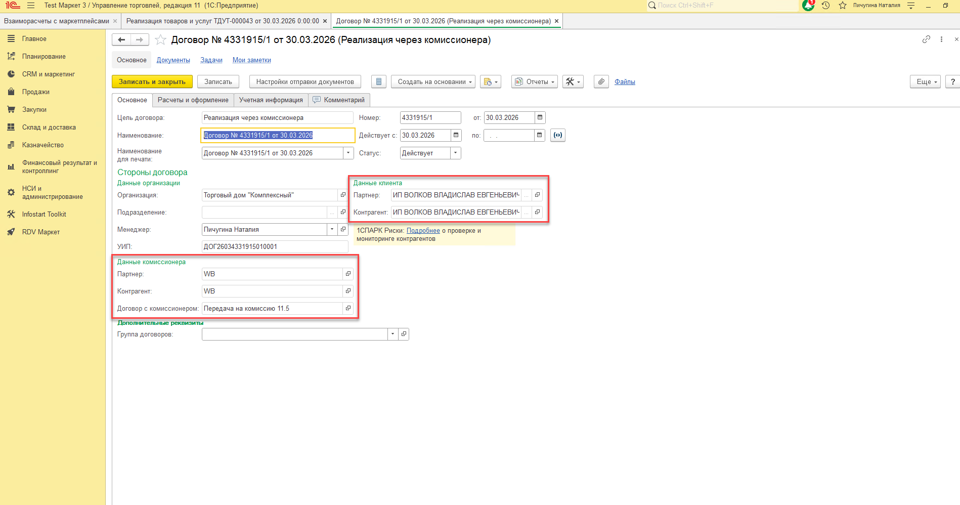Screen dimensions: 960x505
Task: Expand the Статус dropdown
Action: (x=456, y=153)
